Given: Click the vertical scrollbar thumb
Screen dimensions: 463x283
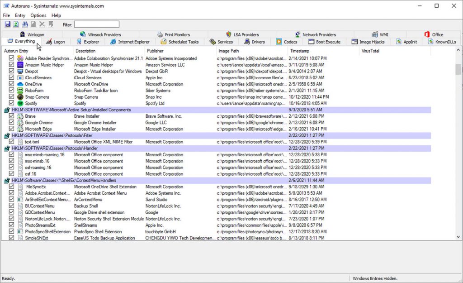Looking at the screenshot, I should (458, 69).
